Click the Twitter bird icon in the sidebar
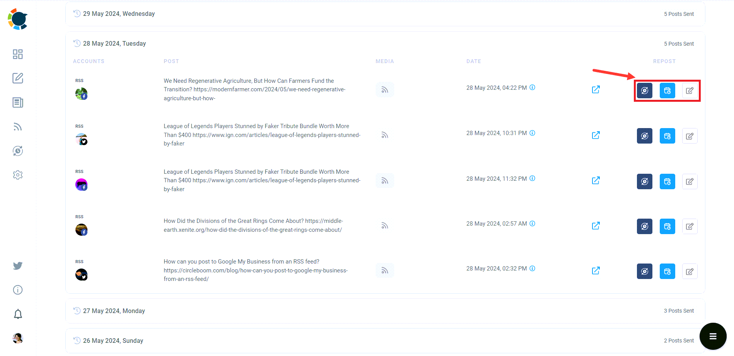This screenshot has height=356, width=734. point(17,266)
